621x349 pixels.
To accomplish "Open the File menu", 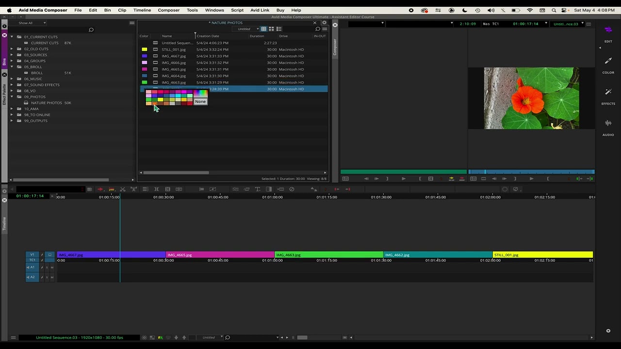I will pos(78,10).
